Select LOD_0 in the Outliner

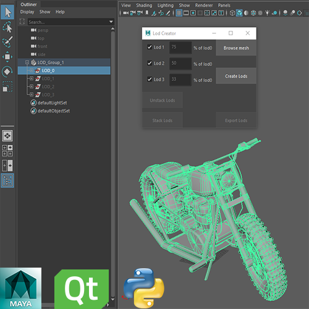(64, 70)
